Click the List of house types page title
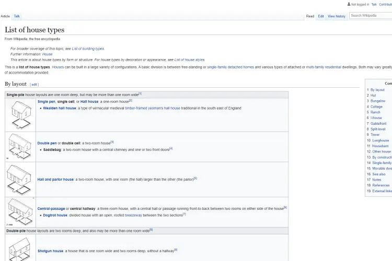 (34, 30)
